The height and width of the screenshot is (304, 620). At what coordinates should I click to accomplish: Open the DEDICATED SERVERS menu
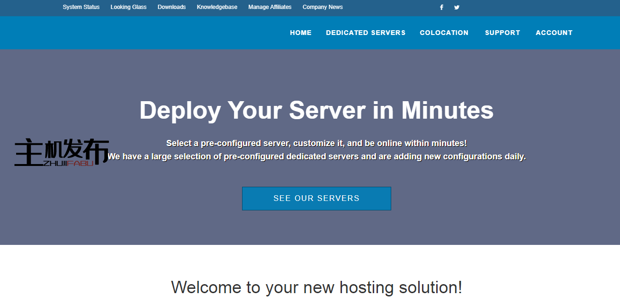(366, 33)
